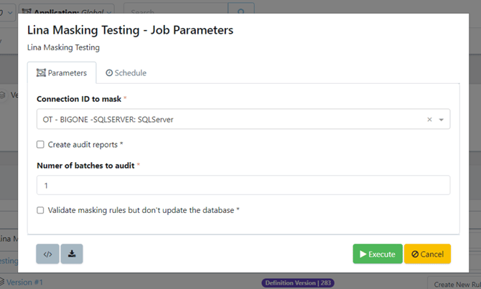Click the download icon button
Viewport: 481px width, 289px height.
point(72,254)
